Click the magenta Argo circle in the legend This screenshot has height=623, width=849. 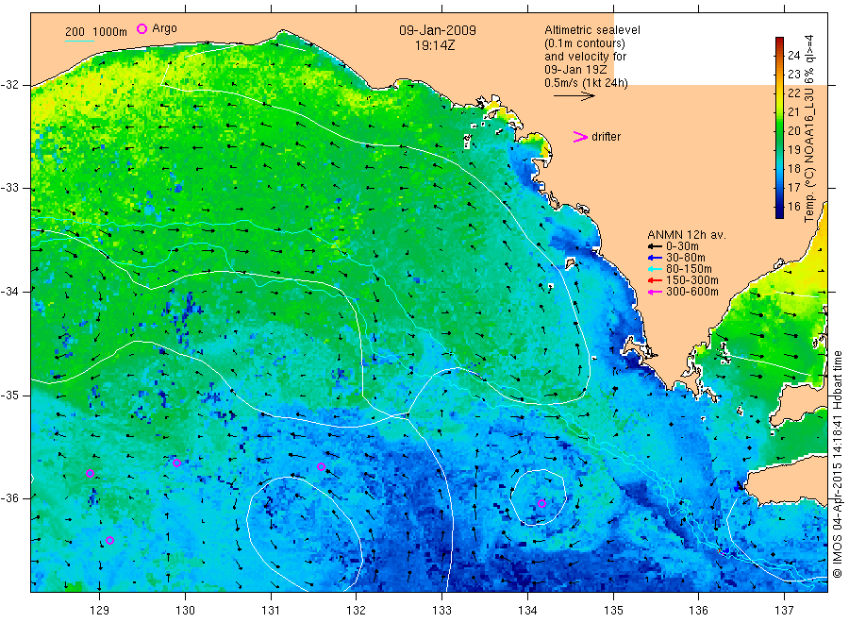pyautogui.click(x=141, y=28)
